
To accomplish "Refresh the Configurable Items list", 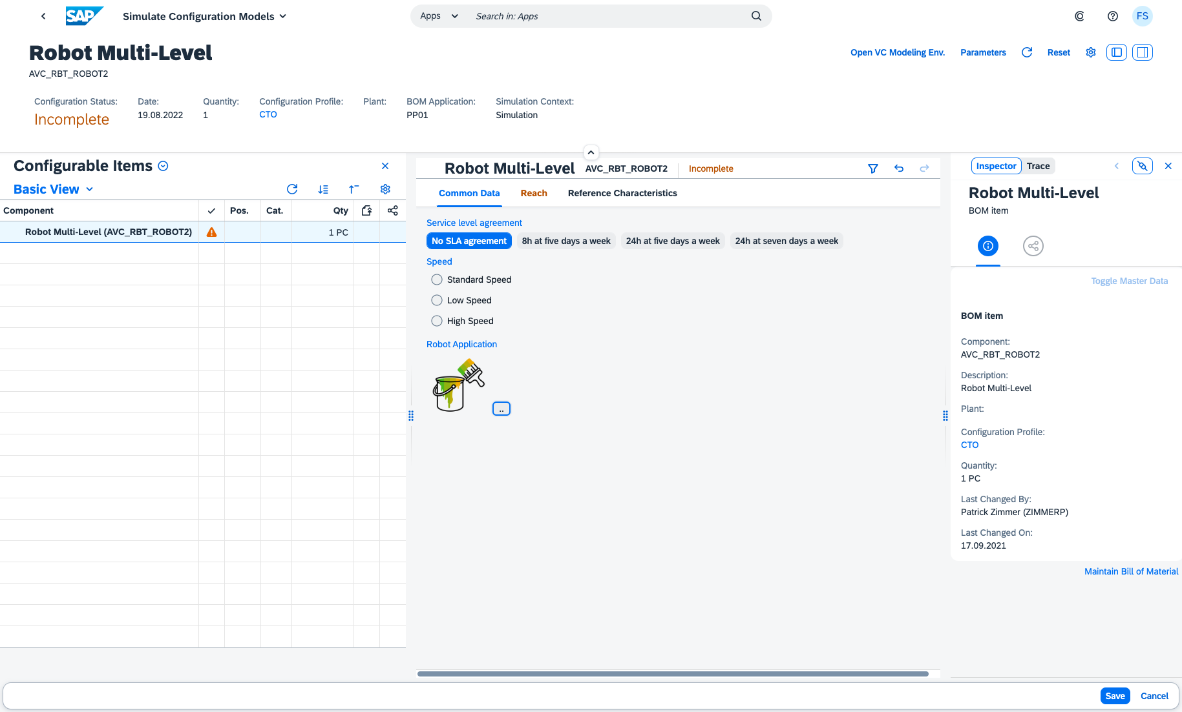I will click(x=292, y=189).
